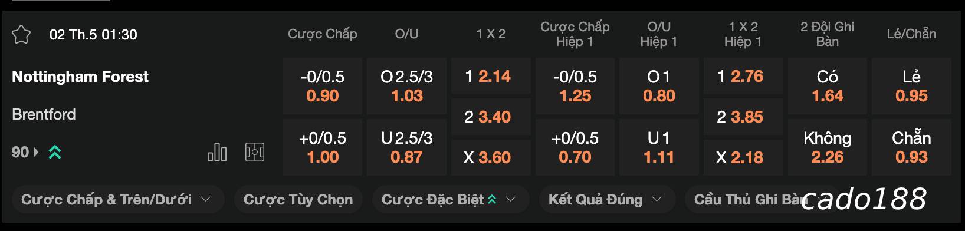Pick Có both teams score 1.64
The image size is (965, 231).
pos(828,86)
